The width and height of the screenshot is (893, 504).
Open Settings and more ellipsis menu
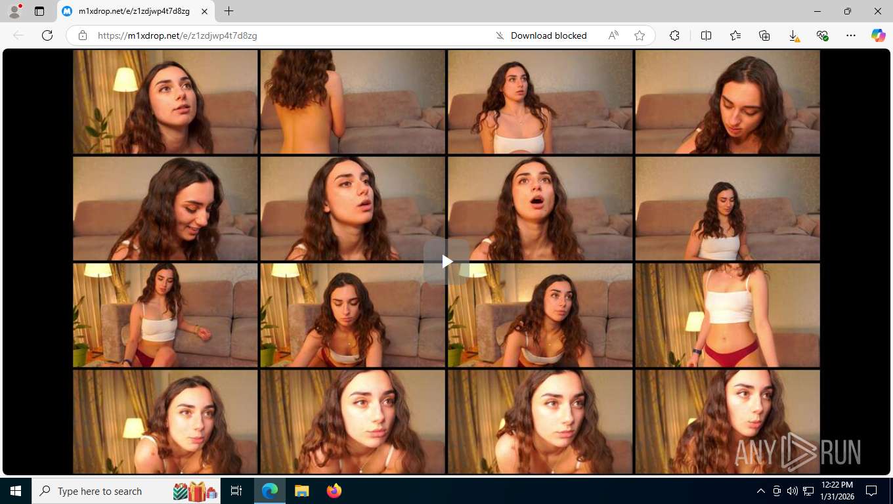click(851, 35)
